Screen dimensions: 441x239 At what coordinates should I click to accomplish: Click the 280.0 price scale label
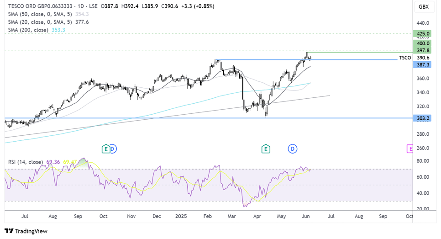coord(423,134)
